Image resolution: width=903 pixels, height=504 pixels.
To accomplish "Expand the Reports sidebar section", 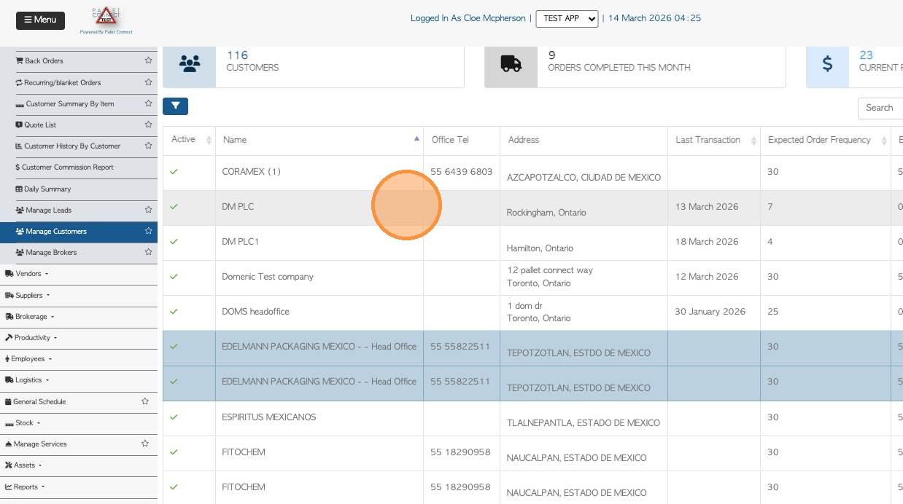I will pos(26,487).
